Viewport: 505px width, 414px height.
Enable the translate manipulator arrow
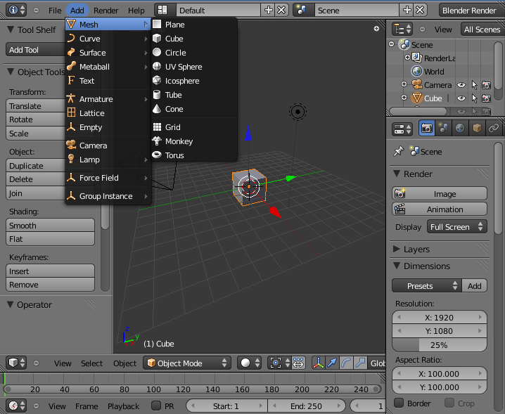point(332,363)
